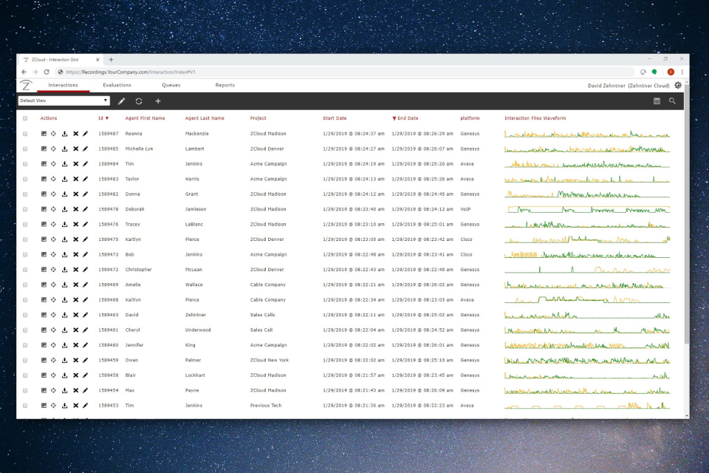Delete the interaction 1589484 for Tim Jenkins
This screenshot has height=473, width=709.
click(75, 164)
